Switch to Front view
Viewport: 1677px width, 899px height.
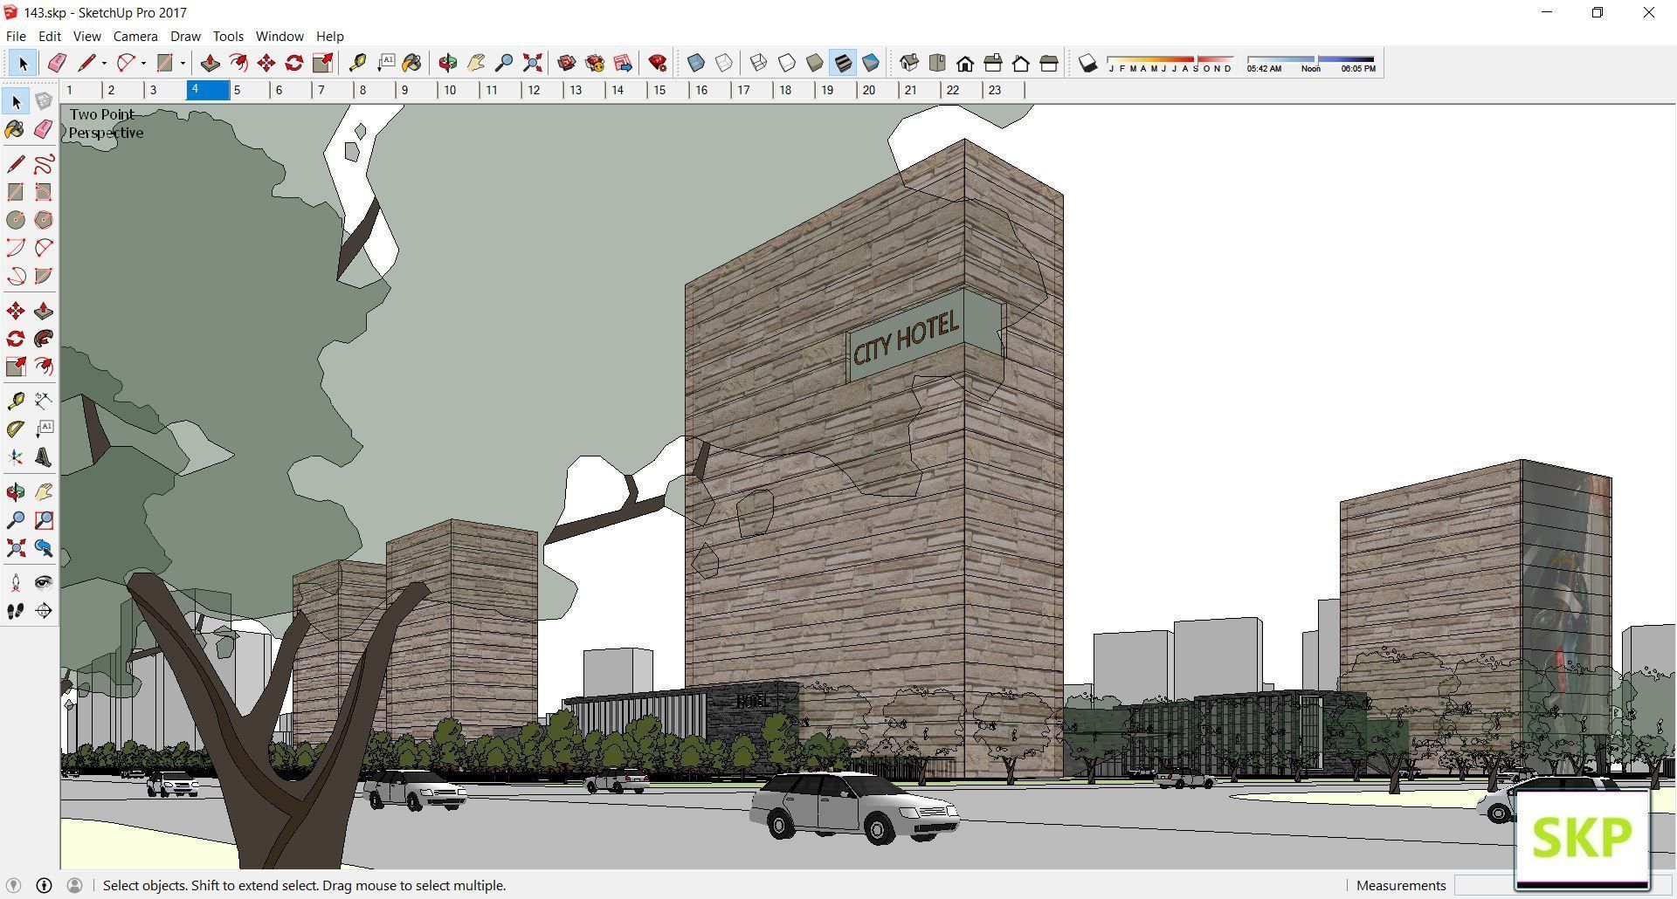[x=965, y=63]
